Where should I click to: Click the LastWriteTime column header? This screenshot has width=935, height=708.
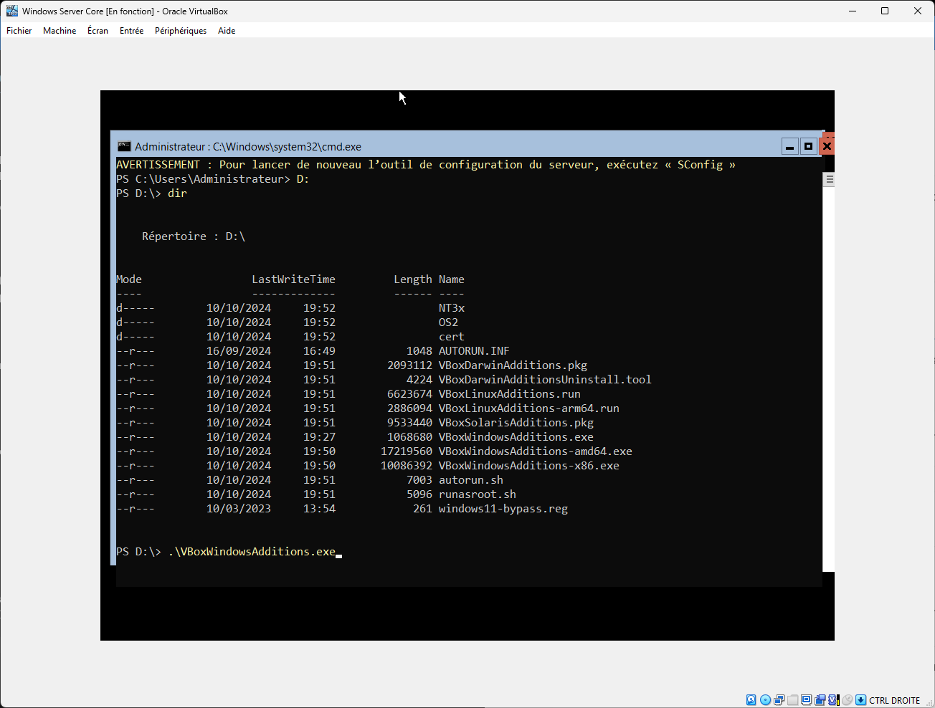(x=293, y=279)
